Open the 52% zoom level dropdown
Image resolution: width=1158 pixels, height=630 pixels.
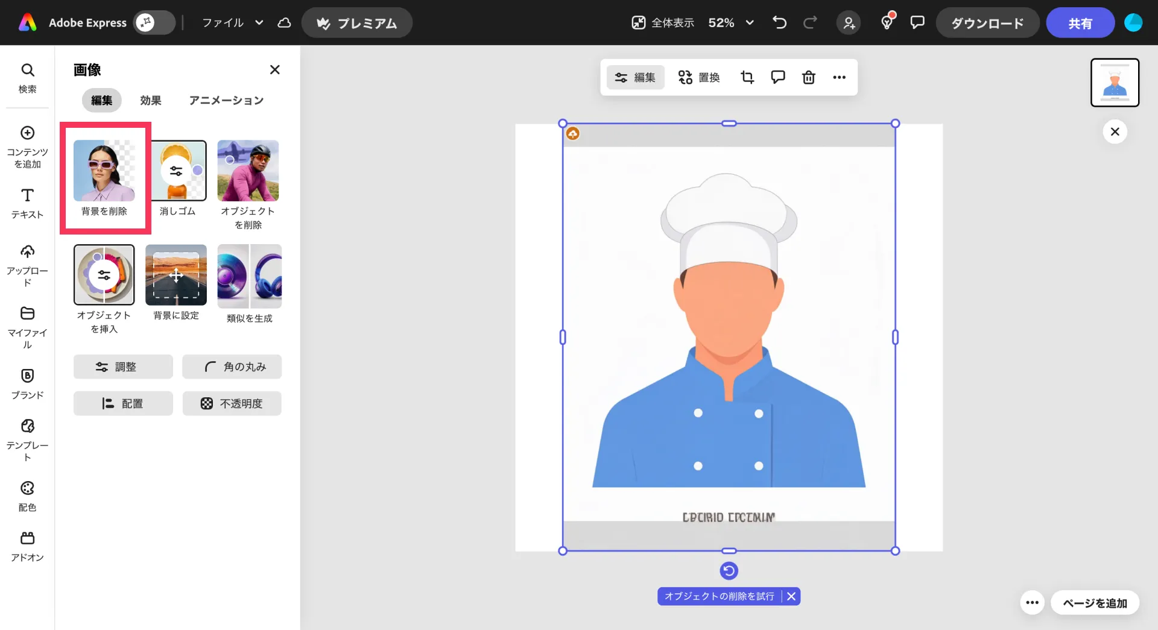(731, 23)
